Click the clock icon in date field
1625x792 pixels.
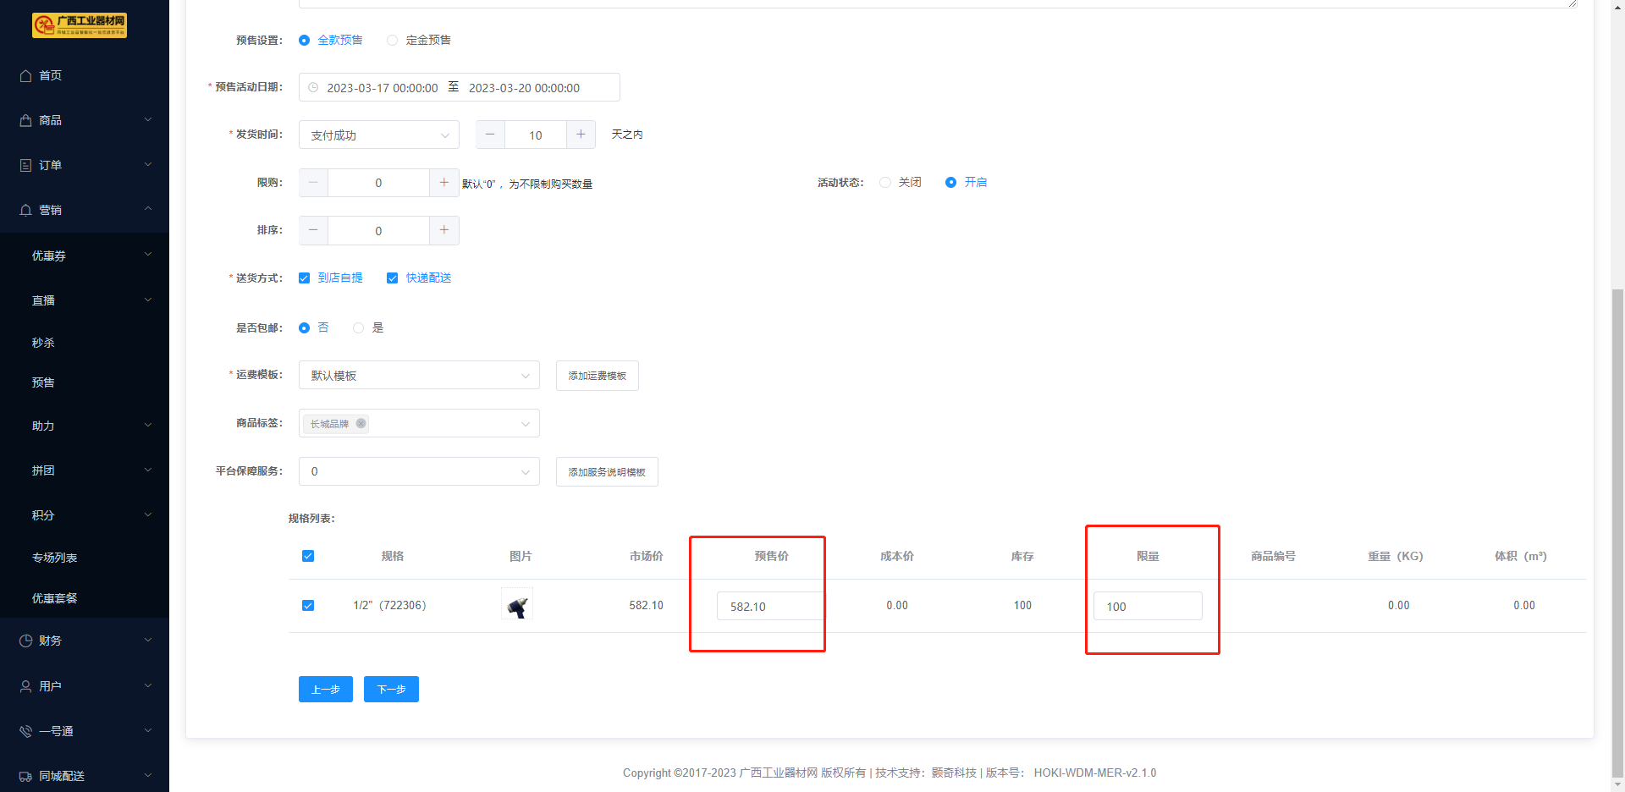[x=313, y=88]
